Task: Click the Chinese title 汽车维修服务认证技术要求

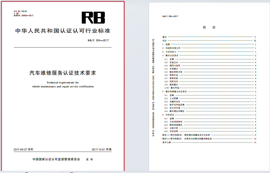Action: (63, 73)
